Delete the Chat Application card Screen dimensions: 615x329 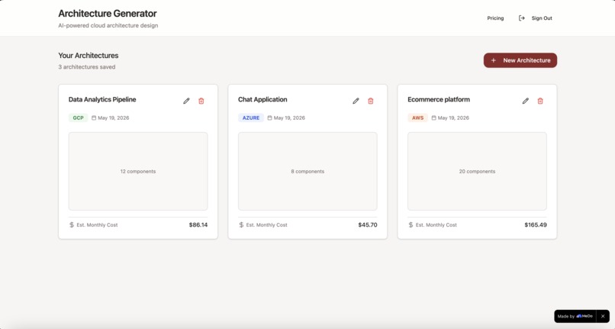pos(371,101)
